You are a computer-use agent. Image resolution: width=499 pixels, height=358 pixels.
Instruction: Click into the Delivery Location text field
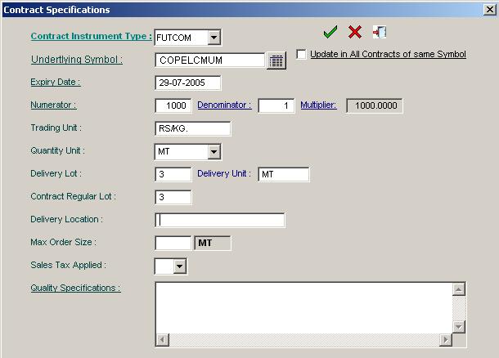219,220
